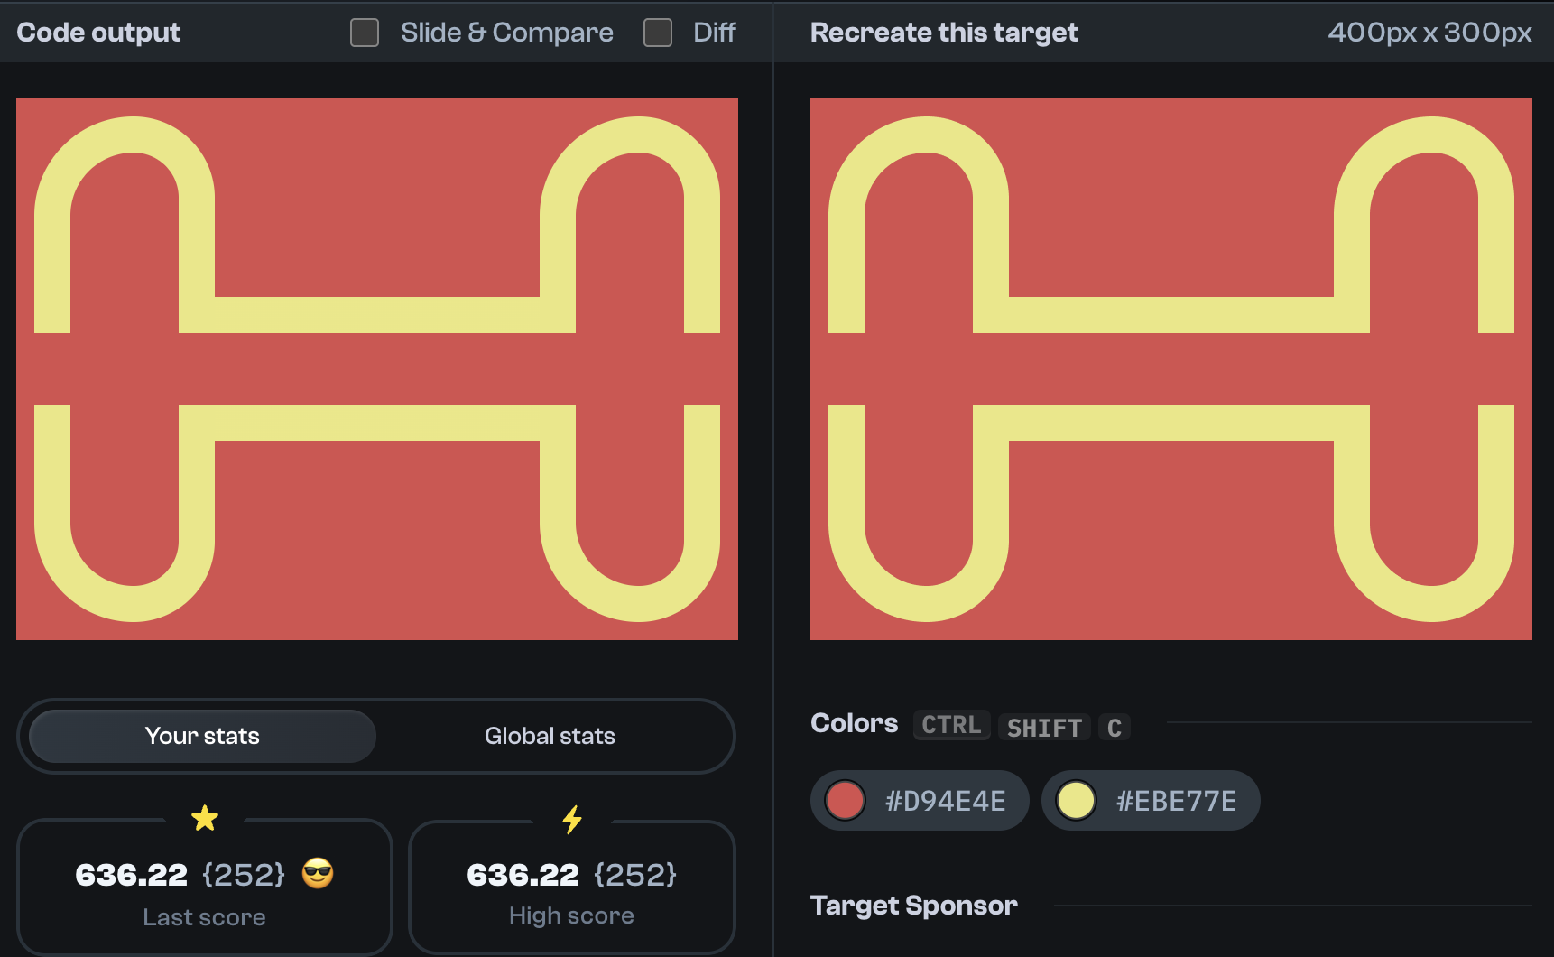Click the yellow circle inside the #EBE77E chip

1076,800
